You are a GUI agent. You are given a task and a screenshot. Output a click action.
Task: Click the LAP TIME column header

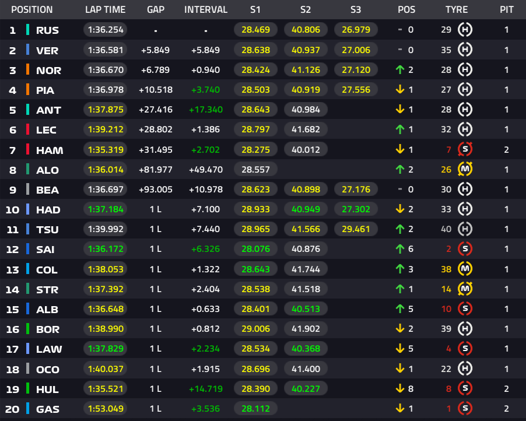coord(106,10)
